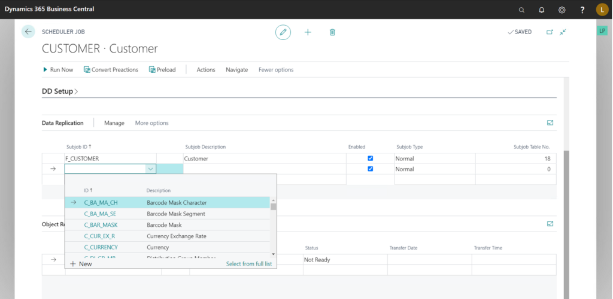Click the pencil edit icon

[283, 32]
